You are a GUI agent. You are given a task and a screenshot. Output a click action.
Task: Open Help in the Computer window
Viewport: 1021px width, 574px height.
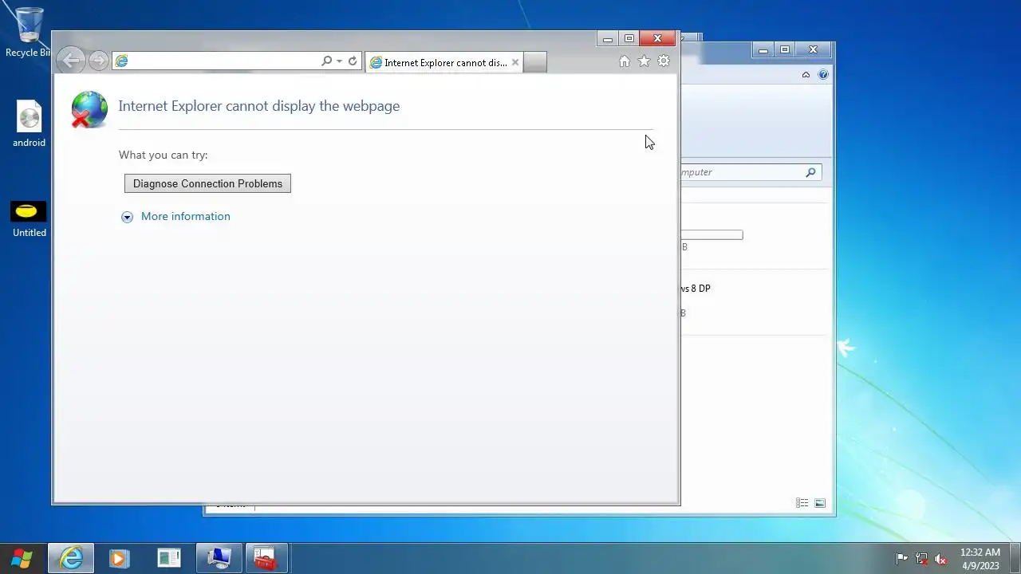pyautogui.click(x=823, y=74)
